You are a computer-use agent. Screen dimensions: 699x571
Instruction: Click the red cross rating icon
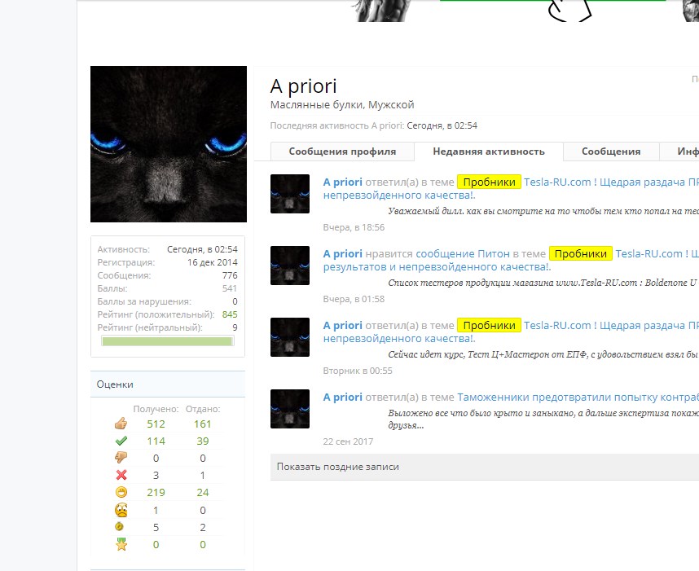tap(121, 475)
